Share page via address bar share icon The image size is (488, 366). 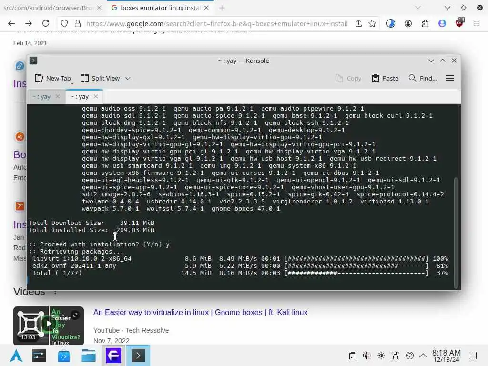click(358, 23)
